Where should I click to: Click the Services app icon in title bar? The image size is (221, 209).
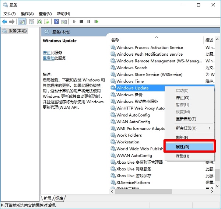[x=6, y=5]
